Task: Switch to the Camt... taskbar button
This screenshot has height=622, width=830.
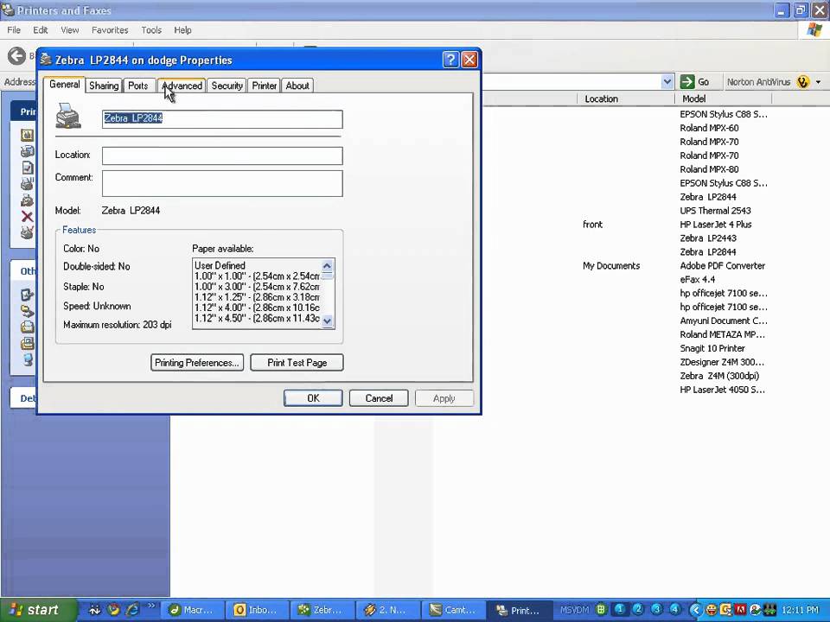Action: tap(453, 610)
